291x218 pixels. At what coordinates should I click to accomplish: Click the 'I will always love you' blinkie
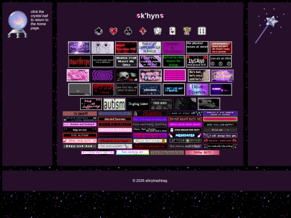tap(220, 135)
